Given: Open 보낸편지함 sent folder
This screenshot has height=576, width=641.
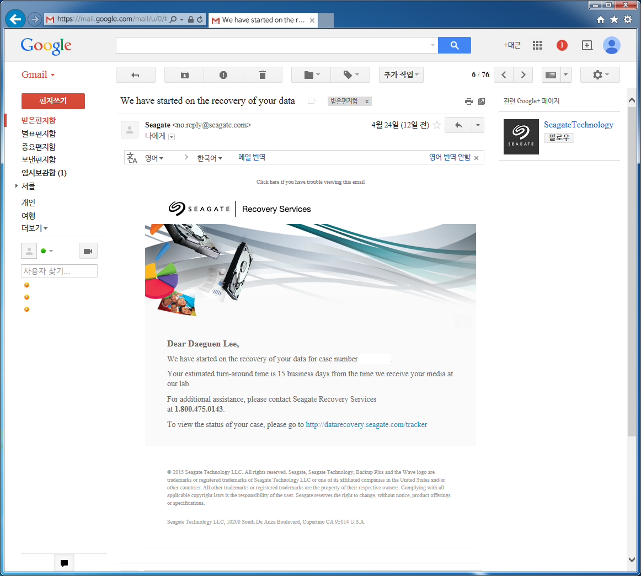Looking at the screenshot, I should (x=39, y=159).
